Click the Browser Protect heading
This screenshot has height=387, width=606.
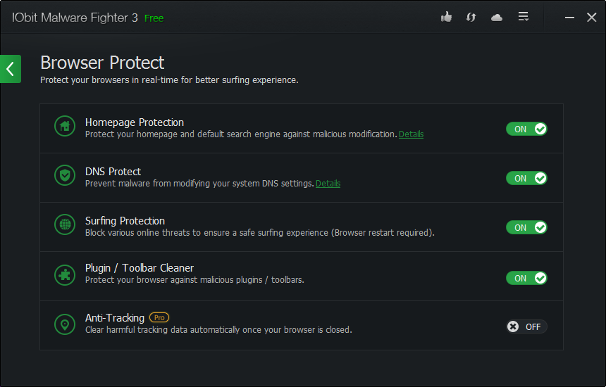[102, 63]
